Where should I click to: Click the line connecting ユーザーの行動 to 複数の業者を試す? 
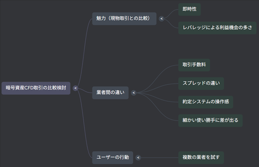pos(159,157)
